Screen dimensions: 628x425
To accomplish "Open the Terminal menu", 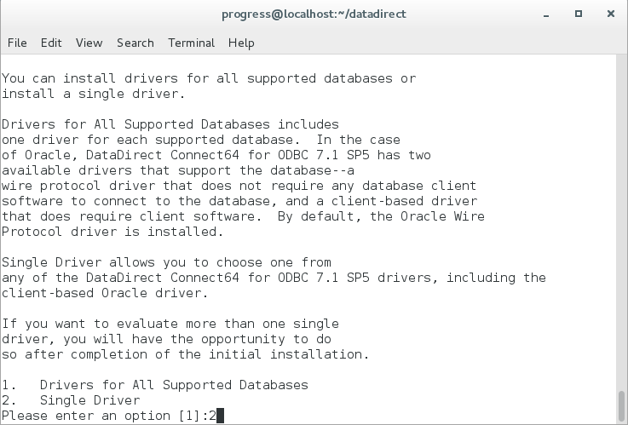I will tap(191, 43).
